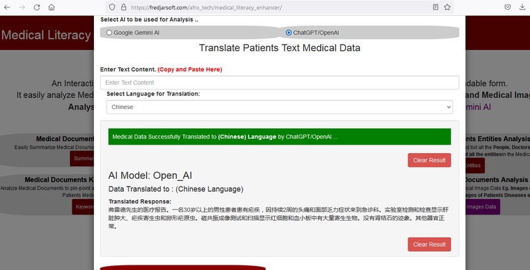Screen dimensions: 530x270
Task: Click the partially hidden Keywords button
Action: [83, 207]
